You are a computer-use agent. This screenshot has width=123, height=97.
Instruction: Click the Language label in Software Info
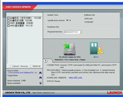[x=89, y=22]
